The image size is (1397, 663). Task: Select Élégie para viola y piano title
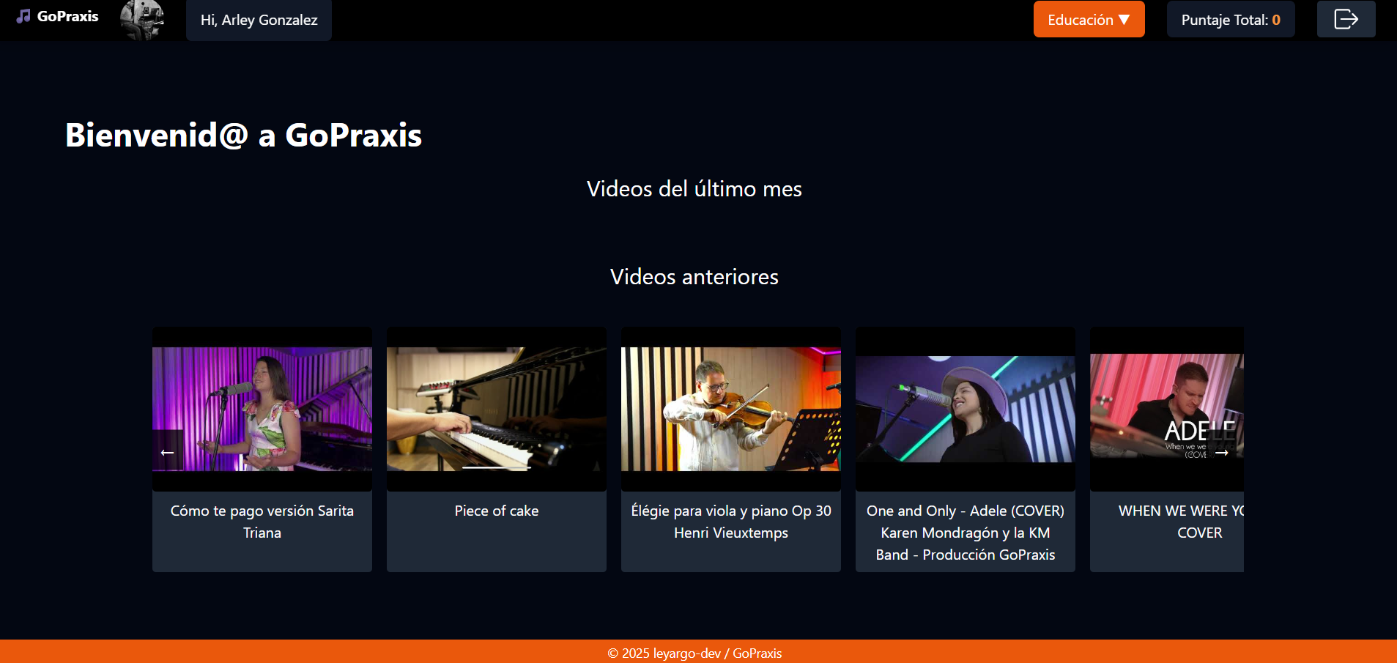pos(731,522)
